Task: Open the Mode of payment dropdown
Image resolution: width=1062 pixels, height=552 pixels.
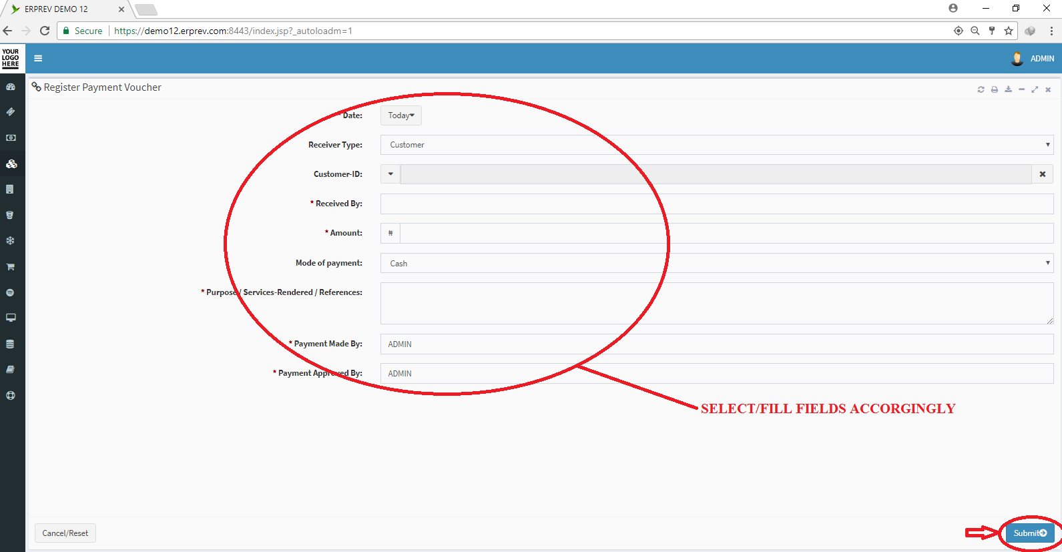Action: pyautogui.click(x=717, y=263)
